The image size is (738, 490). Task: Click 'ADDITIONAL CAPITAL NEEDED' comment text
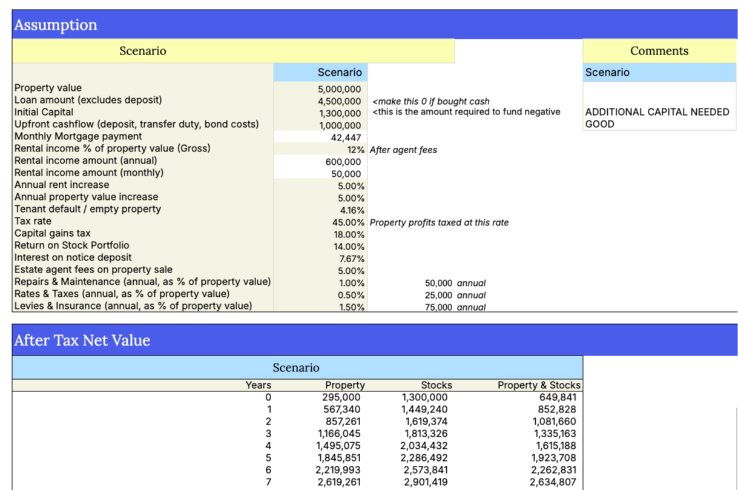pyautogui.click(x=657, y=112)
